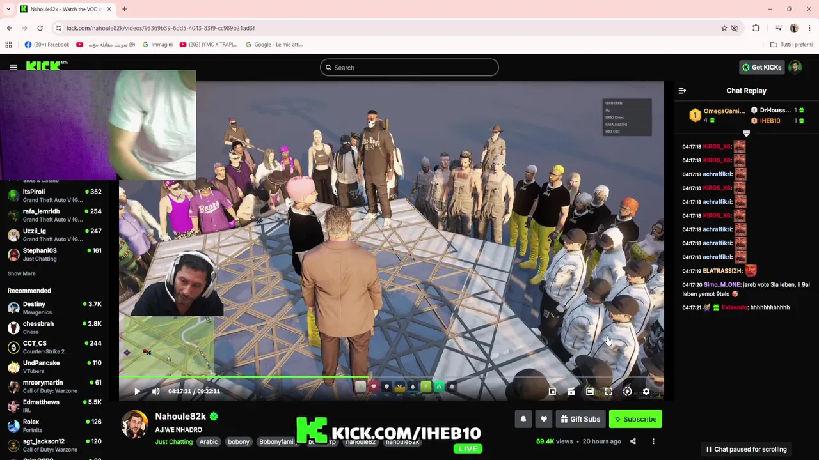The image size is (819, 460).
Task: Open sgt_jackson12 recommended channel
Action: pos(54,445)
